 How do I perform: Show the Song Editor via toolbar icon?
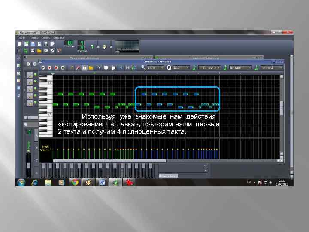[19, 51]
